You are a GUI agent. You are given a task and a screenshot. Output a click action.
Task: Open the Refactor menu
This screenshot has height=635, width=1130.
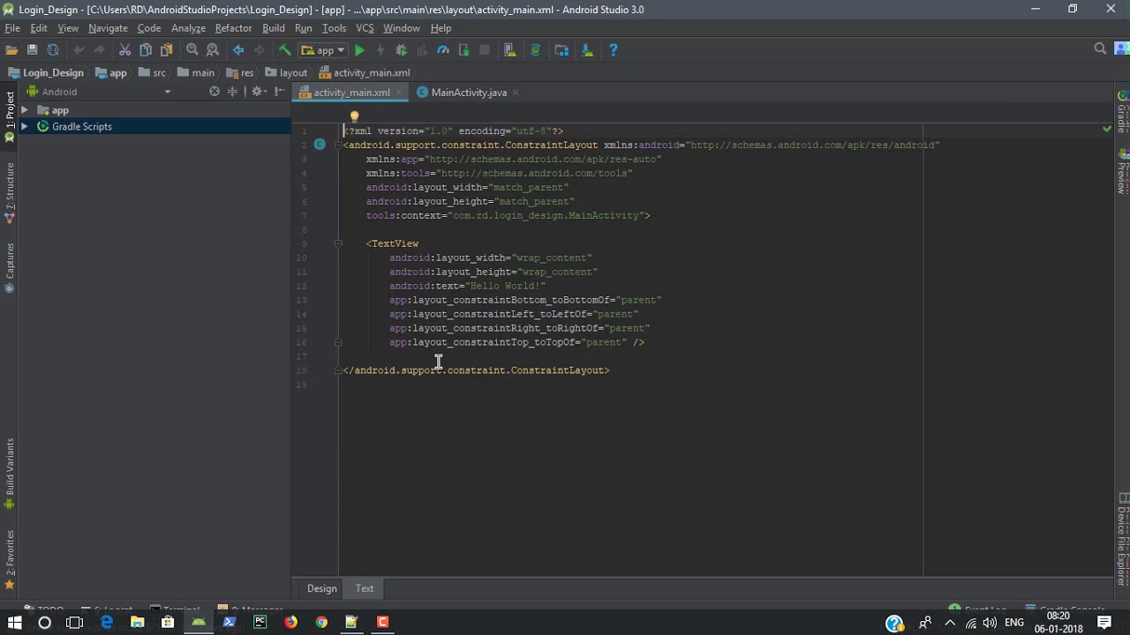pyautogui.click(x=233, y=28)
